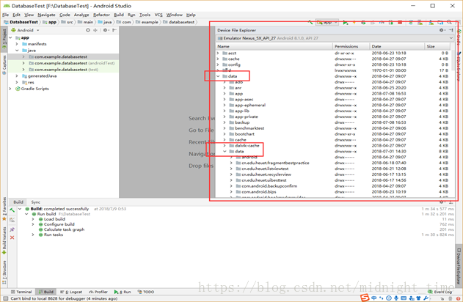463x302 pixels.
Task: Collapse the Run build node
Action: pyautogui.click(x=26, y=214)
